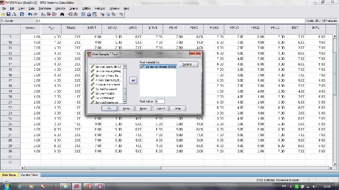Open the Window menu
This screenshot has width=339, height=190.
tap(114, 8)
